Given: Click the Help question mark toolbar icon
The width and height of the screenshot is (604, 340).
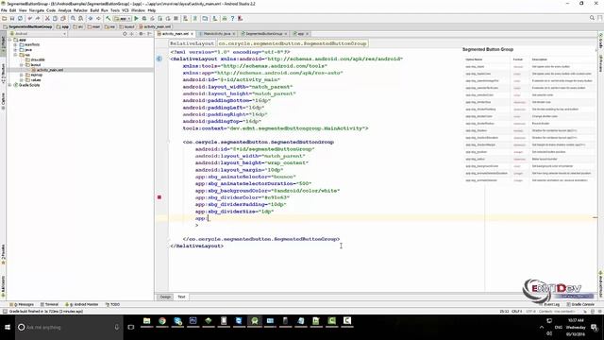Looking at the screenshot, I should tap(232, 19).
